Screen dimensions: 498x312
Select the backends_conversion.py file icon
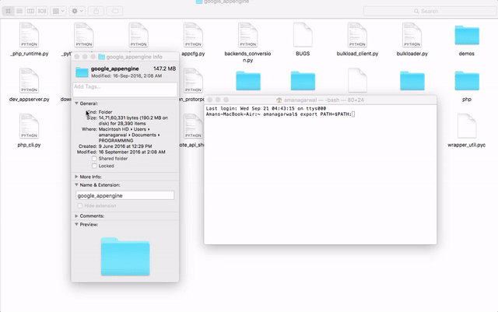coord(247,35)
